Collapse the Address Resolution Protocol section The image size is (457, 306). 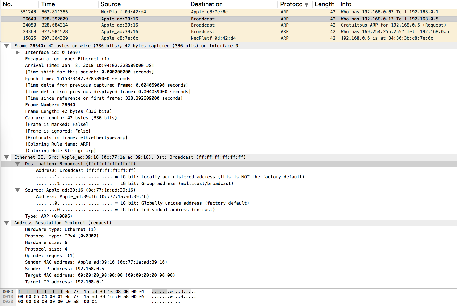click(7, 223)
